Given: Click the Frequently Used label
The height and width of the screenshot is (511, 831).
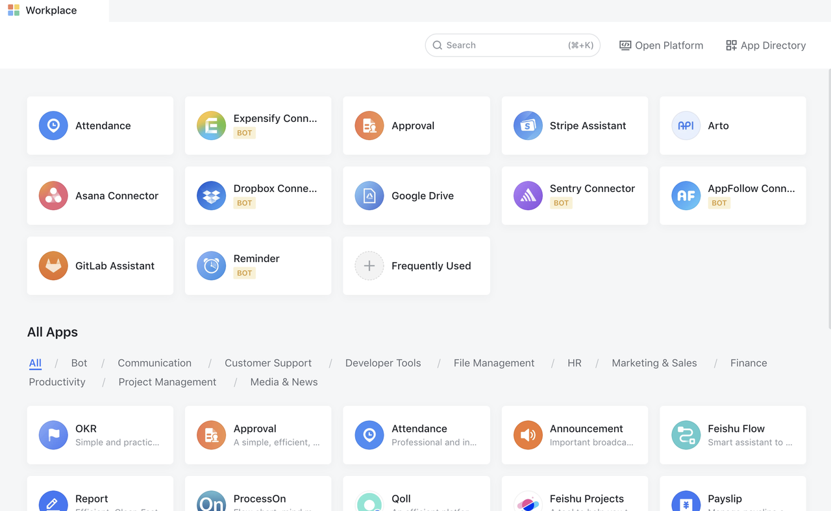Looking at the screenshot, I should tap(431, 266).
